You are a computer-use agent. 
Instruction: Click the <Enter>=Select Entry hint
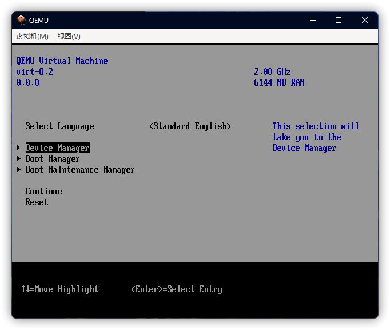click(x=176, y=289)
